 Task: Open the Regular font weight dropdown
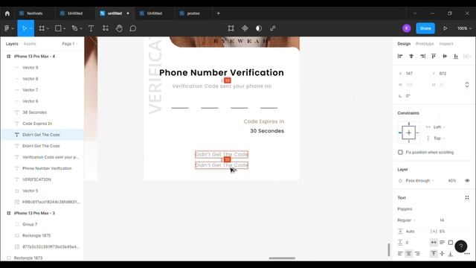[406, 220]
